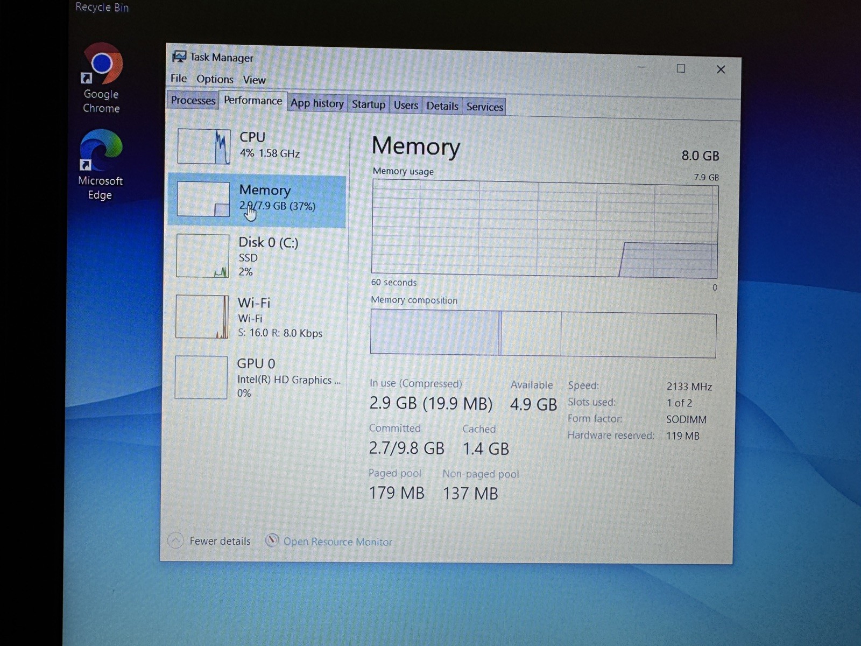Click the Slots used value 1 of 2
Screen dimensions: 861x646
[x=679, y=403]
